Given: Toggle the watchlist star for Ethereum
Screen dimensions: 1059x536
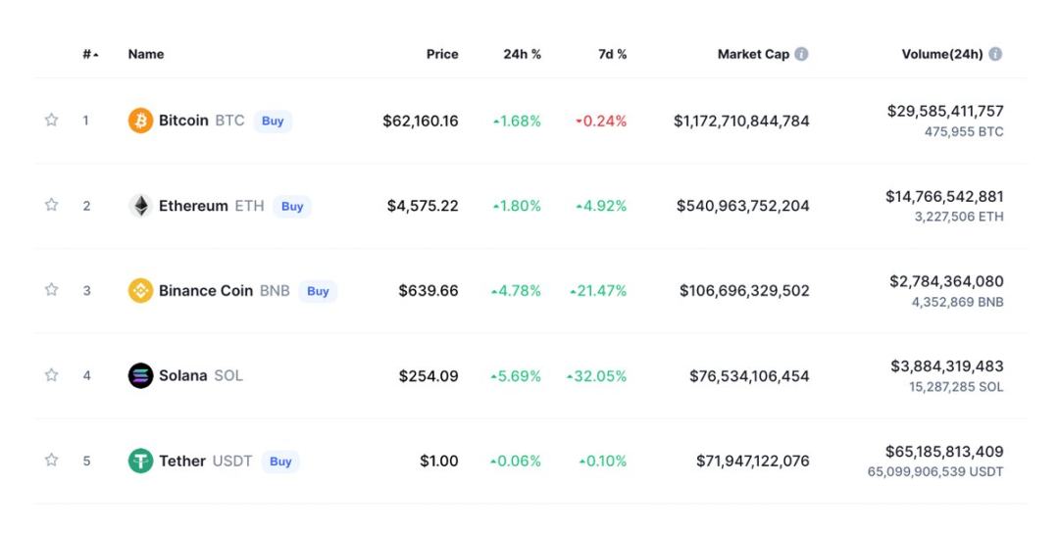Looking at the screenshot, I should pos(51,205).
